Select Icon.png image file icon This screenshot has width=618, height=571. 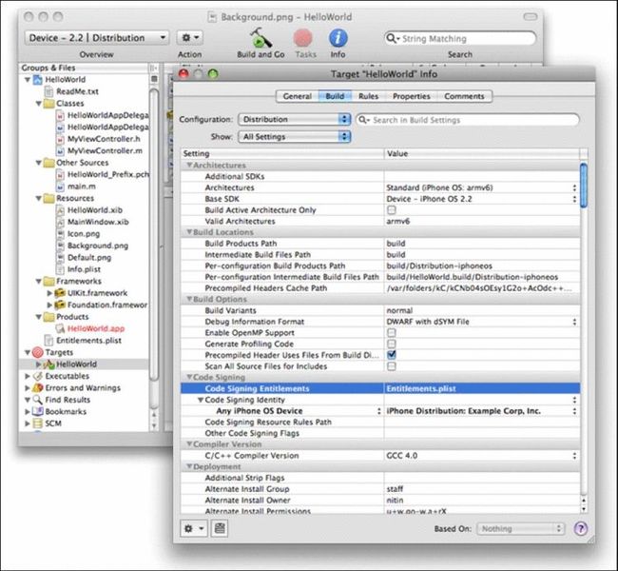tap(60, 234)
